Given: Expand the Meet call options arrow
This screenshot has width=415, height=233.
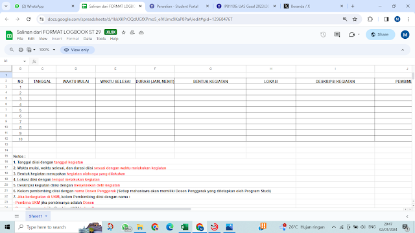Looking at the screenshot, I should click(359, 34).
